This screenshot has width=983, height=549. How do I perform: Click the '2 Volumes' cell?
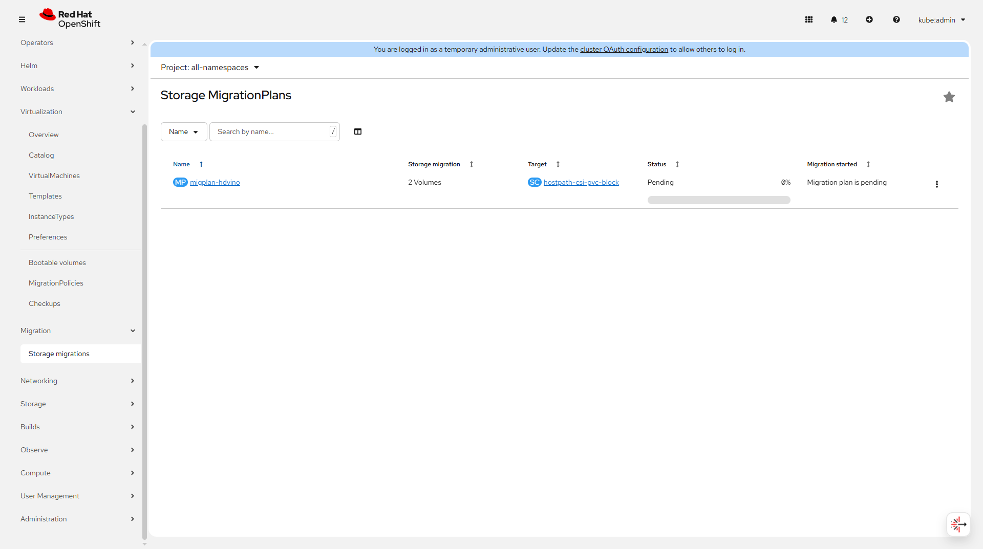(424, 182)
